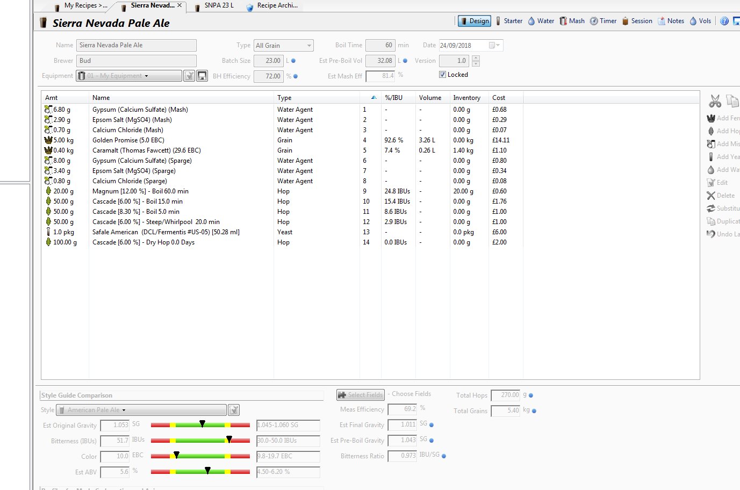Image resolution: width=740 pixels, height=490 pixels.
Task: Click blue dot next to Total Hops
Action: [x=531, y=395]
